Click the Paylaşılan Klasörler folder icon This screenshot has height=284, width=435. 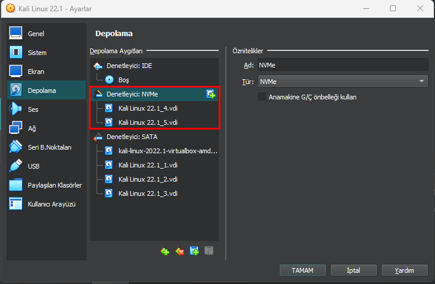pos(16,185)
